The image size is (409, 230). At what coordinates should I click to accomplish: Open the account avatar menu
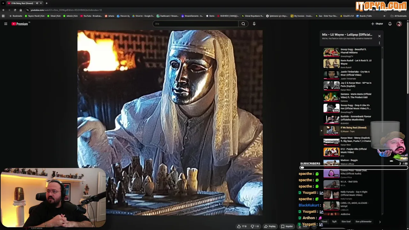click(x=399, y=24)
